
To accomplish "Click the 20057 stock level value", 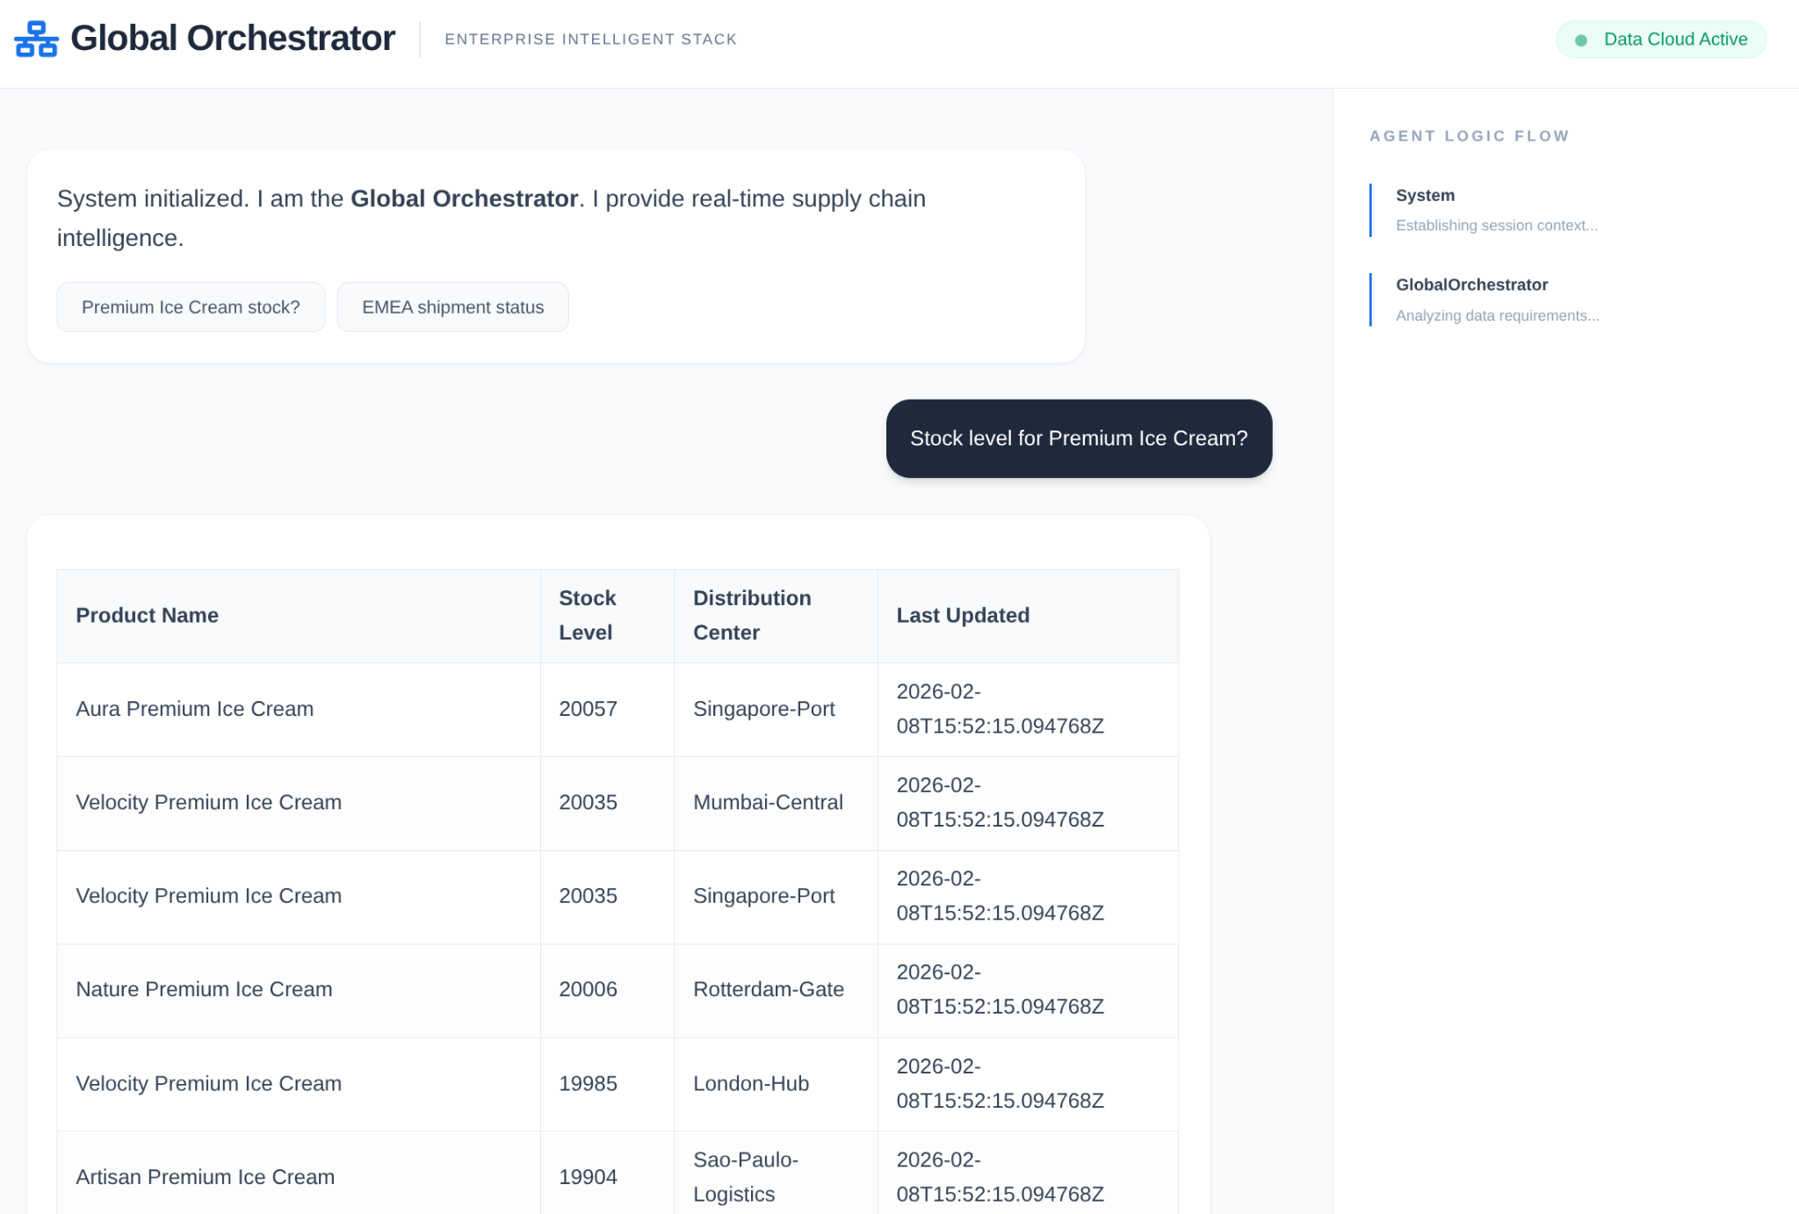I will (x=588, y=709).
